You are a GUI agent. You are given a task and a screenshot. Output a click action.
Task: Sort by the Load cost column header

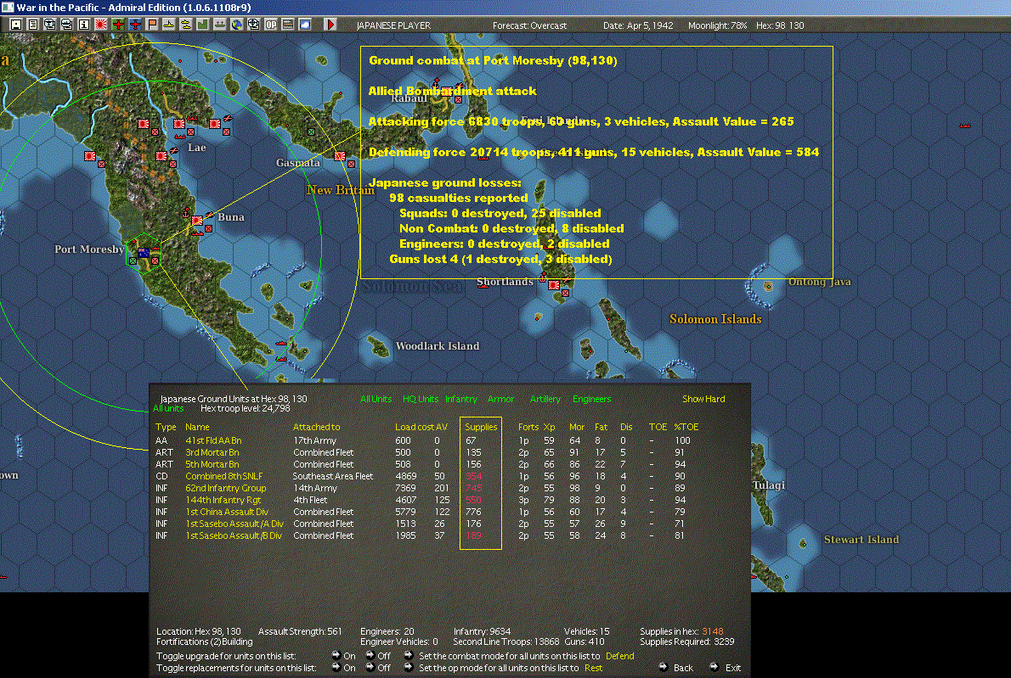(x=415, y=427)
